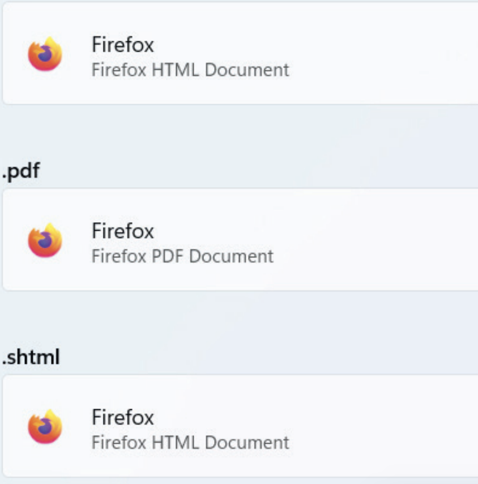The width and height of the screenshot is (478, 484).
Task: Click the .pdf file extension heading
Action: 21,171
